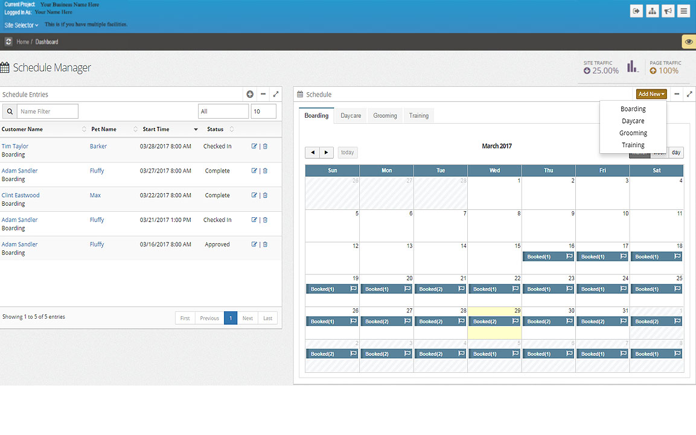The width and height of the screenshot is (696, 435).
Task: Delete Clint Eastwood's schedule entry
Action: point(265,195)
